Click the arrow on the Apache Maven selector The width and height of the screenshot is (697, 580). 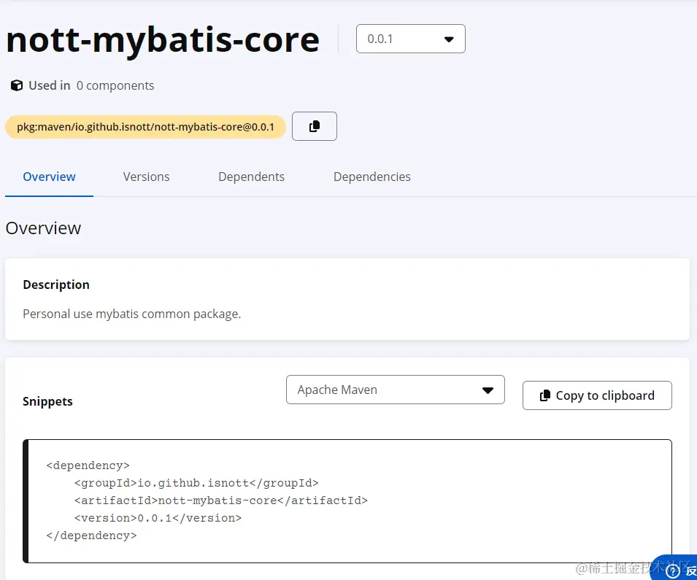coord(488,390)
